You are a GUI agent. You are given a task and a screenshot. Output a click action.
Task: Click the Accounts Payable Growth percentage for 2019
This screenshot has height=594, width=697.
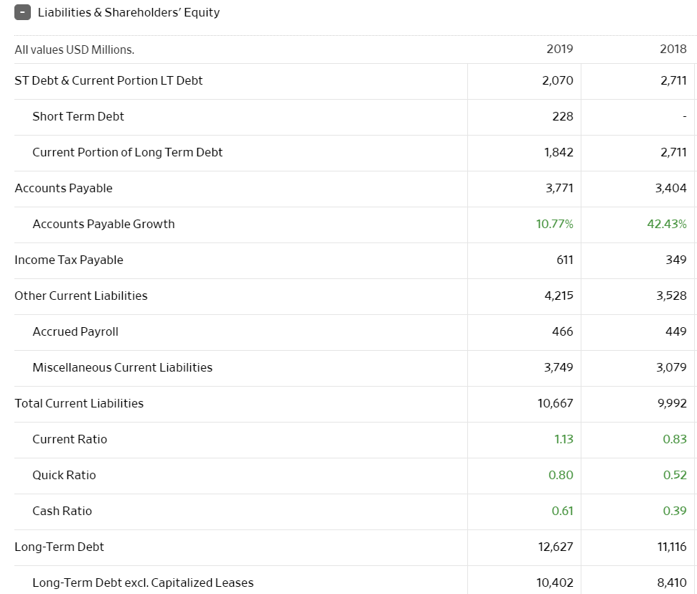[x=555, y=224]
